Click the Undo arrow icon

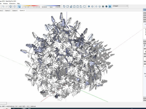[x=3, y=6]
